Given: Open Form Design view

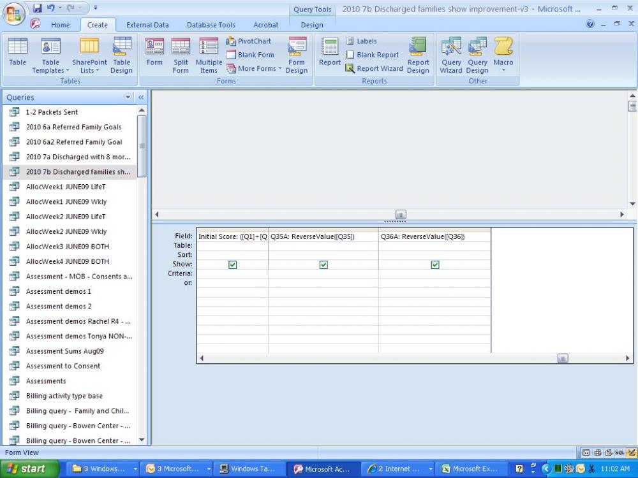Looking at the screenshot, I should click(x=297, y=55).
